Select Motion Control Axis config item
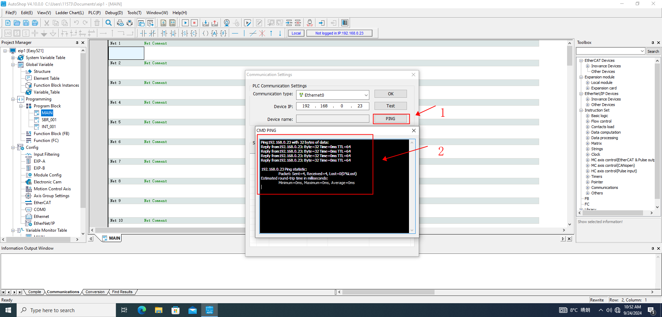 pyautogui.click(x=52, y=189)
